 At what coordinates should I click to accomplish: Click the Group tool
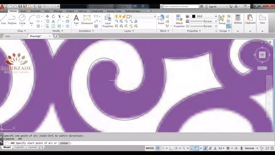coord(222,20)
